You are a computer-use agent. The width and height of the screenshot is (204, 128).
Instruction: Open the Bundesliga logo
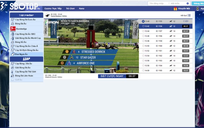[x=13, y=29]
